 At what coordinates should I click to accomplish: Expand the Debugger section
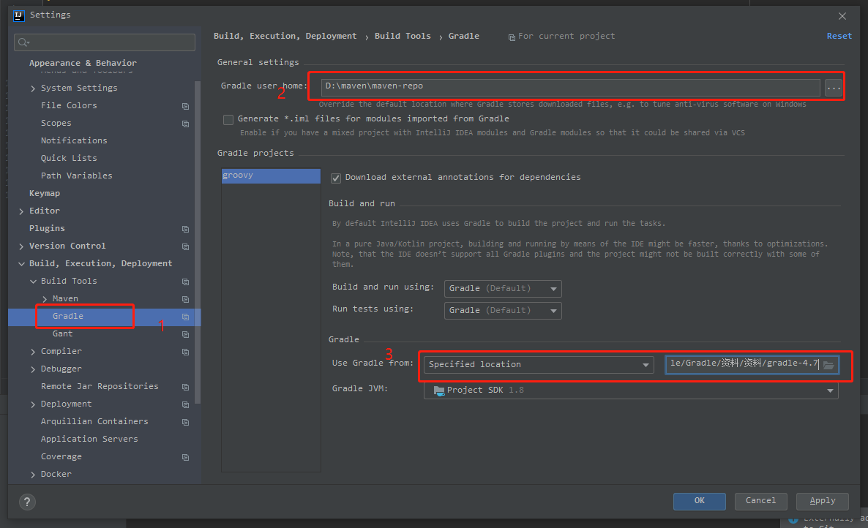pos(33,369)
